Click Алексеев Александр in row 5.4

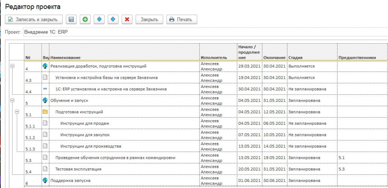(211, 169)
